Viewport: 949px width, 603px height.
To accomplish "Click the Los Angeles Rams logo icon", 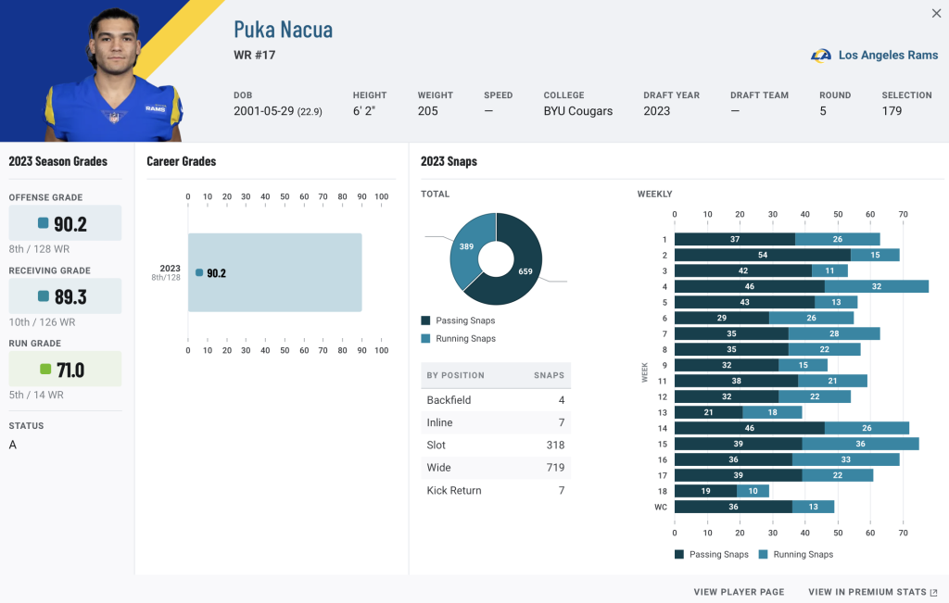I will (x=821, y=56).
